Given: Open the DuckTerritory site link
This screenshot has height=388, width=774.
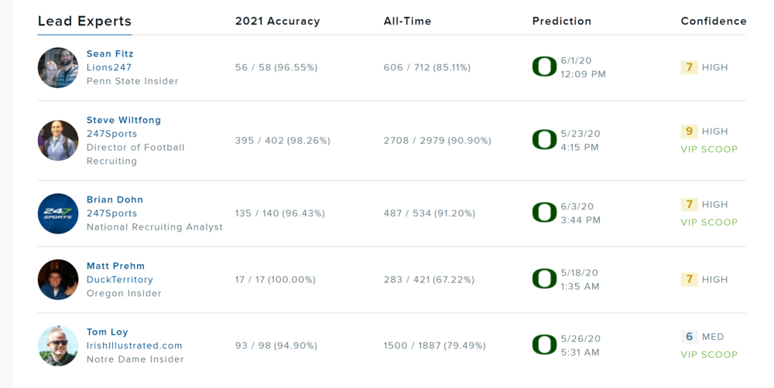Looking at the screenshot, I should (x=120, y=279).
